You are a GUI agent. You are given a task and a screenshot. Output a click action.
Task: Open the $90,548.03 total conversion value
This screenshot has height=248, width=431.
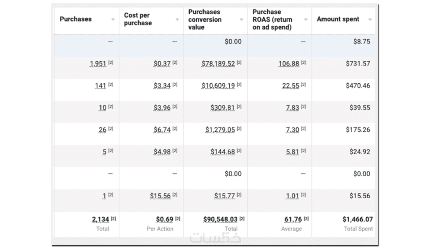(220, 219)
